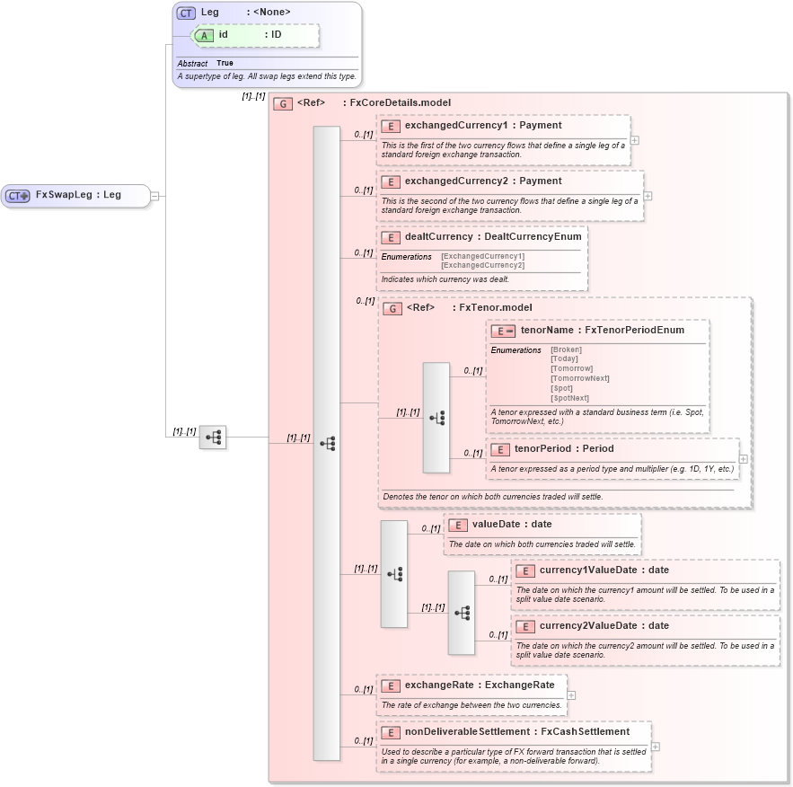Viewport: 793px width, 787px height.
Task: Click the E icon of nonDeliverableSettlement
Action: click(391, 732)
